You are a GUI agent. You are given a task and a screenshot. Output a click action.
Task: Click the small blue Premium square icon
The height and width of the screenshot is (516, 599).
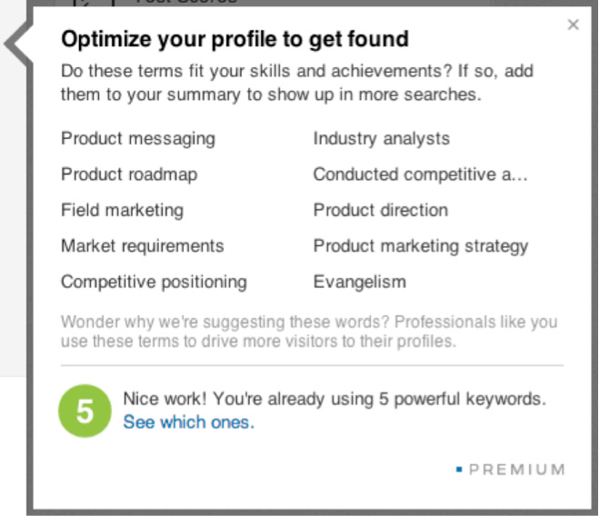pos(459,470)
